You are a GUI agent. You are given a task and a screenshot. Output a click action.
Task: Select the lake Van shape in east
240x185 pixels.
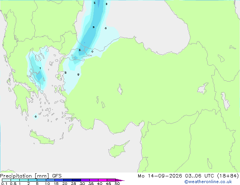point(203,88)
